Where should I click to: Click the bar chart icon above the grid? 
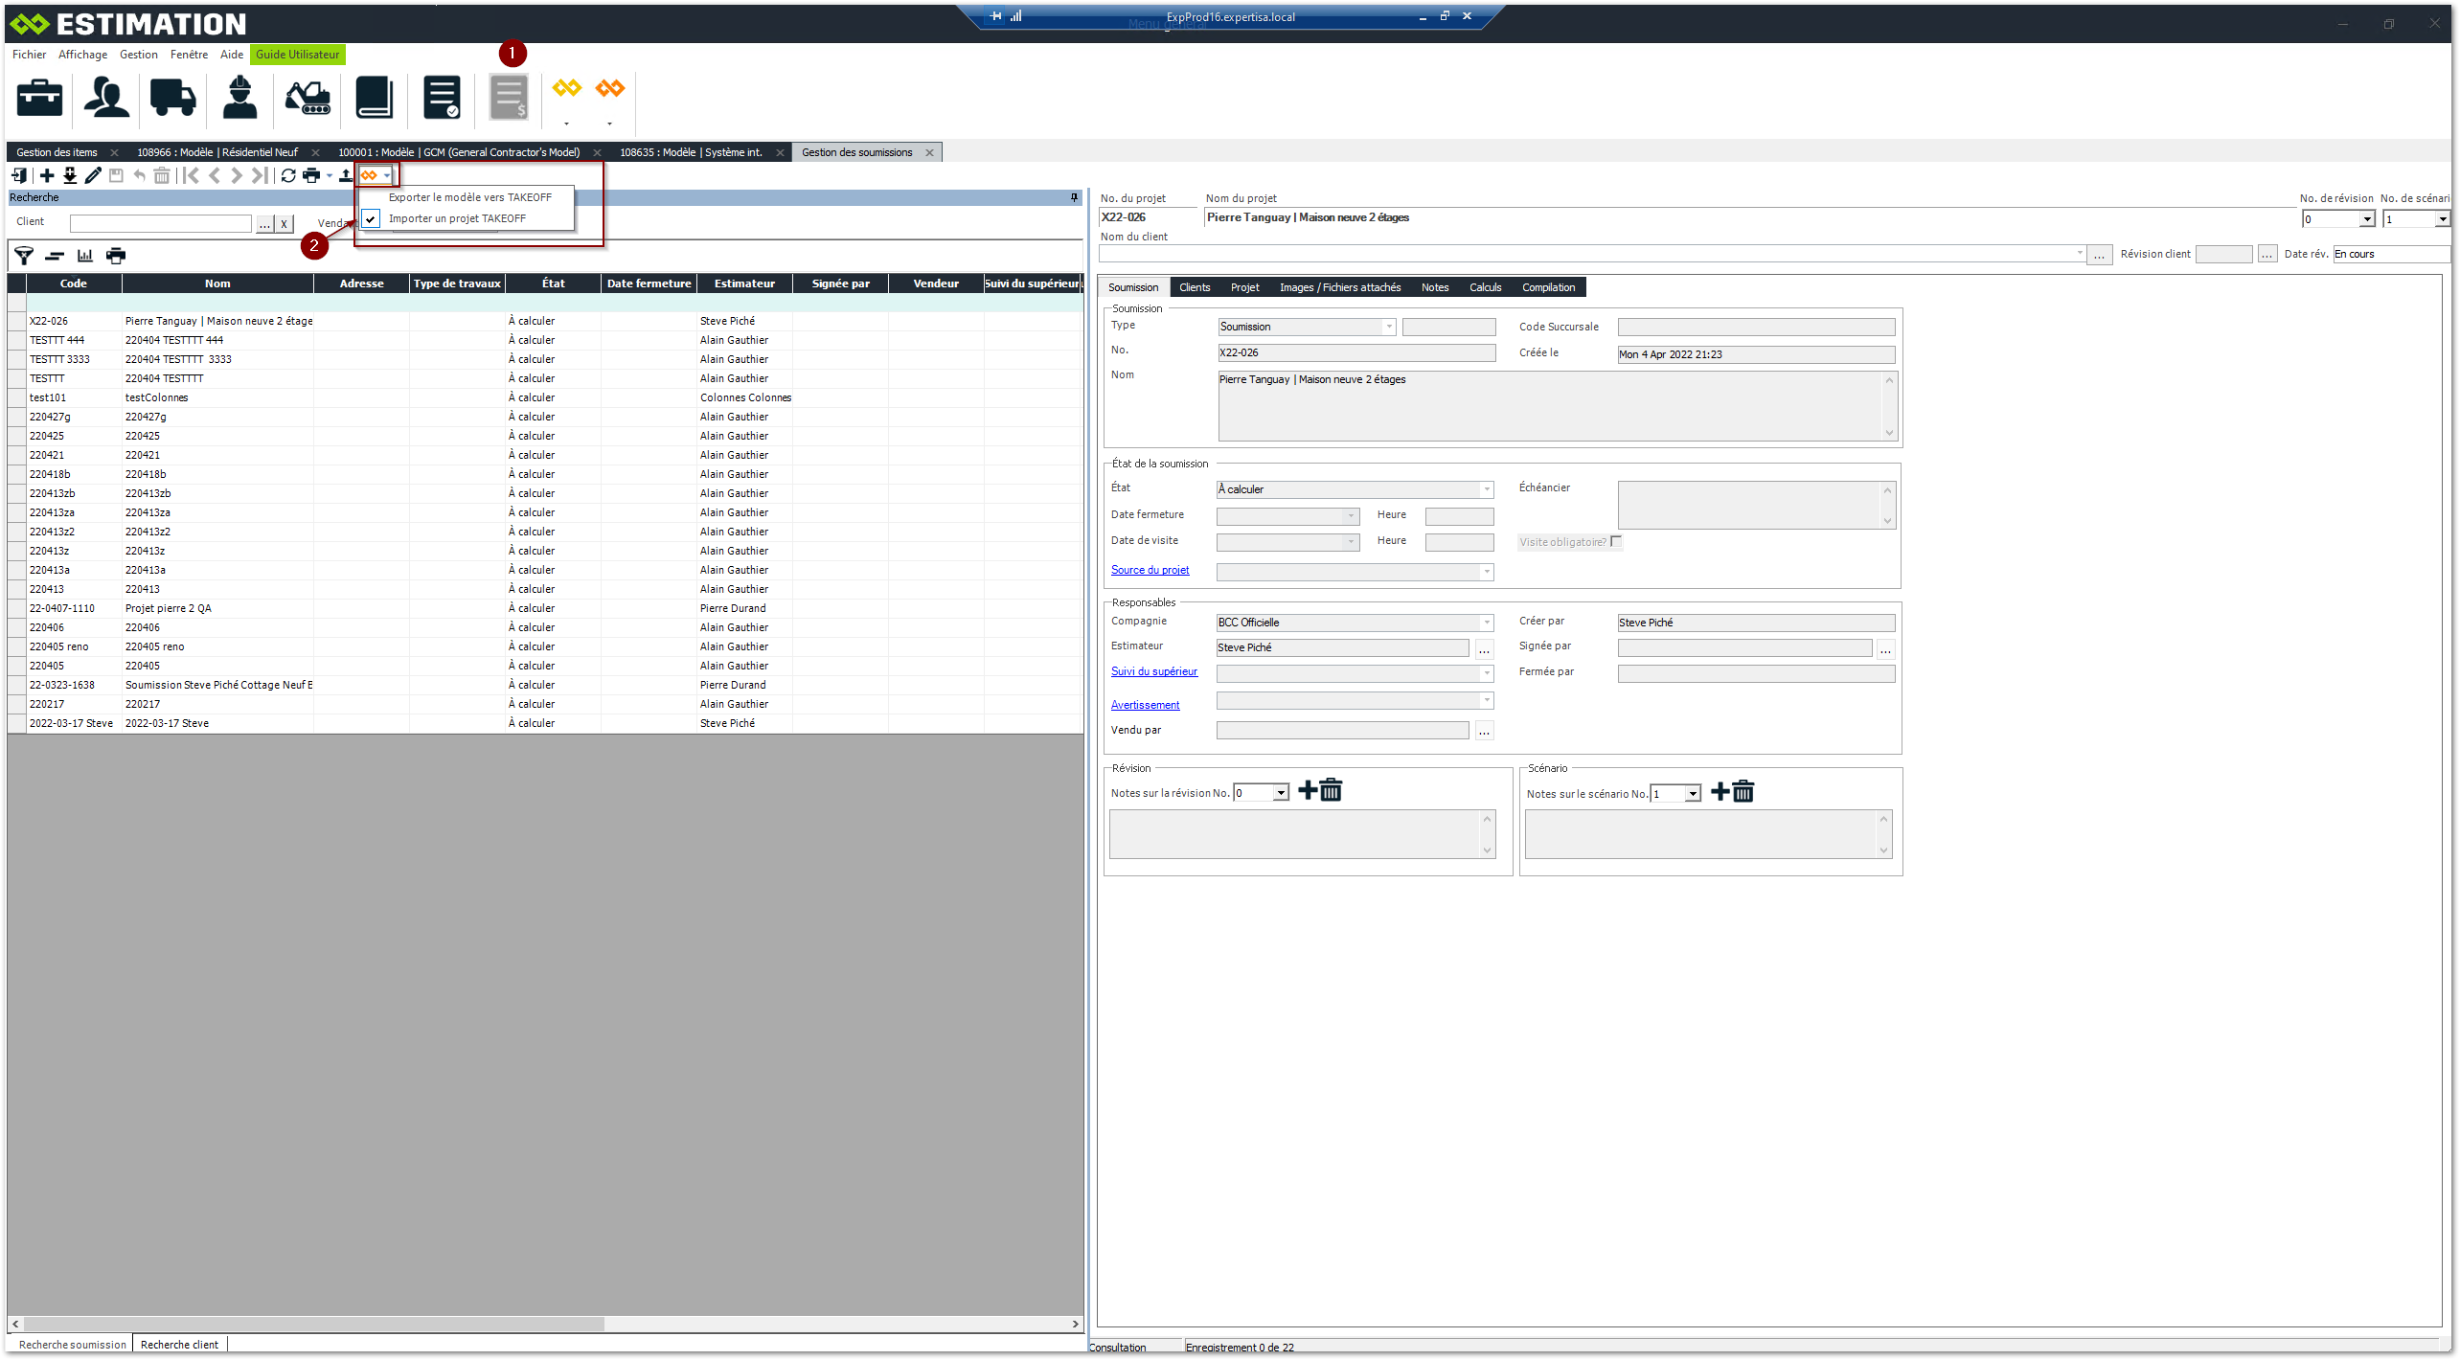tap(85, 256)
